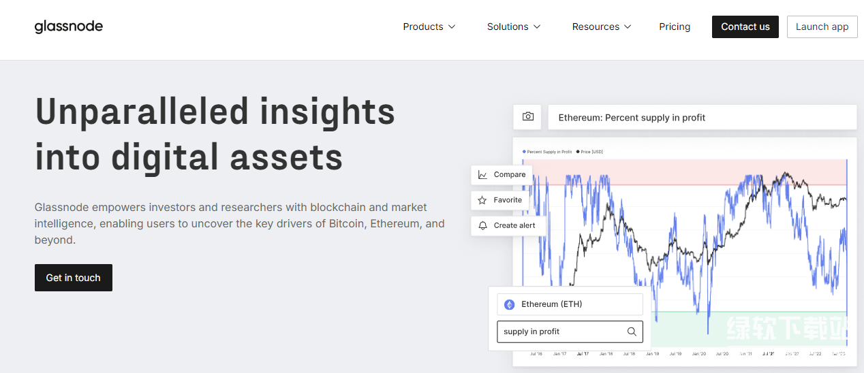The image size is (864, 373).
Task: Click the Contact us button
Action: (x=745, y=27)
